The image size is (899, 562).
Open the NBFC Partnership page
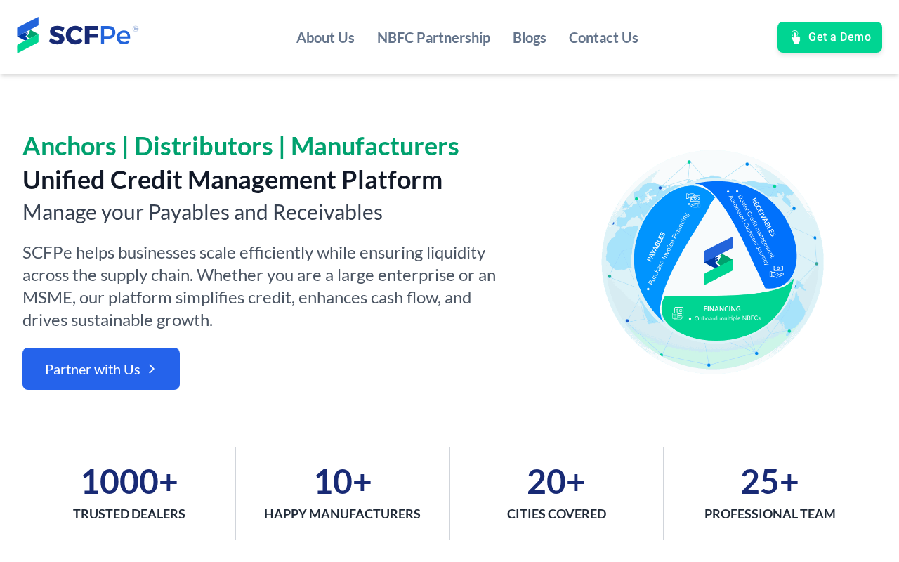pos(433,37)
